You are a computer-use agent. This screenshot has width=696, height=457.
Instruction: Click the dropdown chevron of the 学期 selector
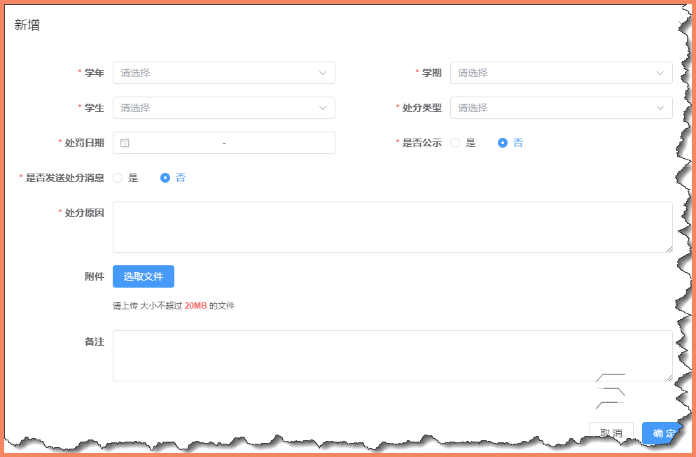click(x=660, y=73)
